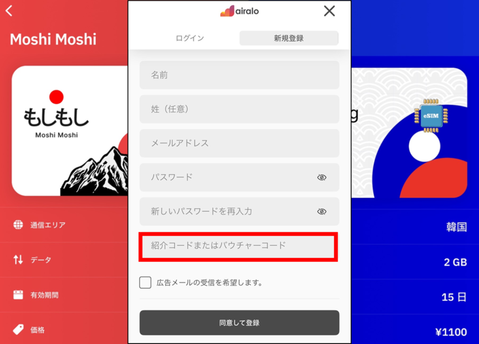Click the price tag icon beside 価格
Screen dimensions: 479x344
click(x=18, y=329)
